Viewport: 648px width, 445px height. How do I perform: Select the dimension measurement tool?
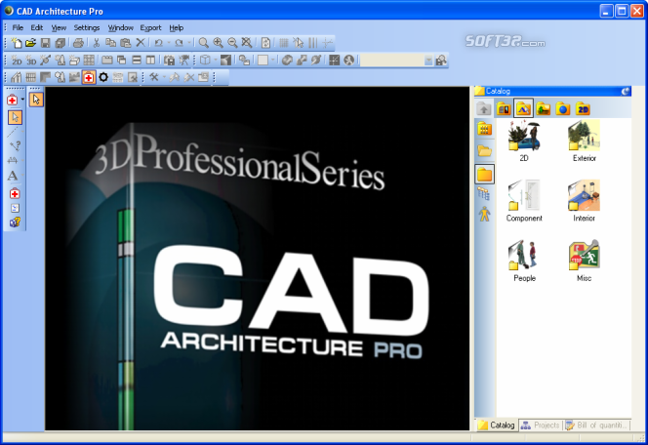coord(13,160)
